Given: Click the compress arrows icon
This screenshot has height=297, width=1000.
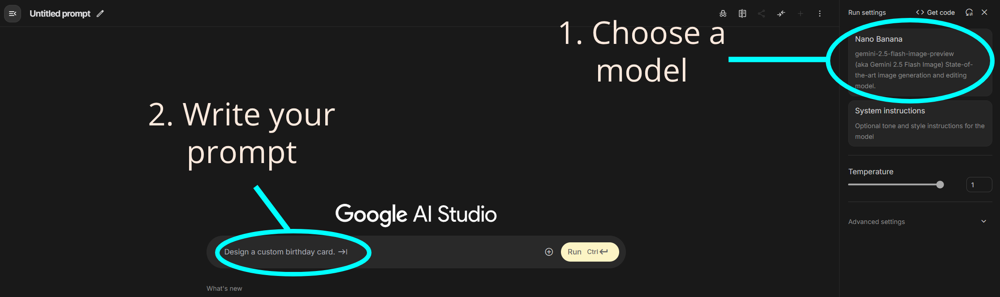Looking at the screenshot, I should (x=781, y=13).
